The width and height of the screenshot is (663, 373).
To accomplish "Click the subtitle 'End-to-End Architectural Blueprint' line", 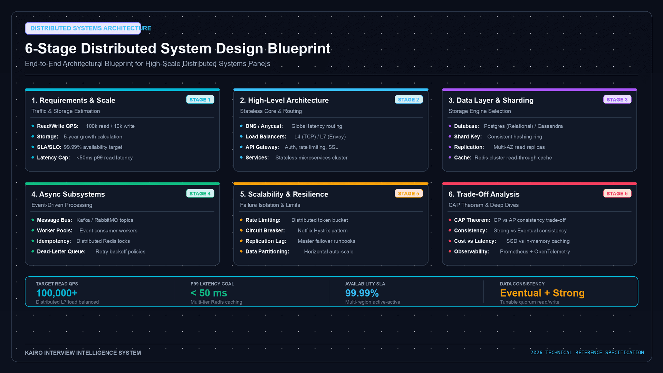I will pos(147,64).
